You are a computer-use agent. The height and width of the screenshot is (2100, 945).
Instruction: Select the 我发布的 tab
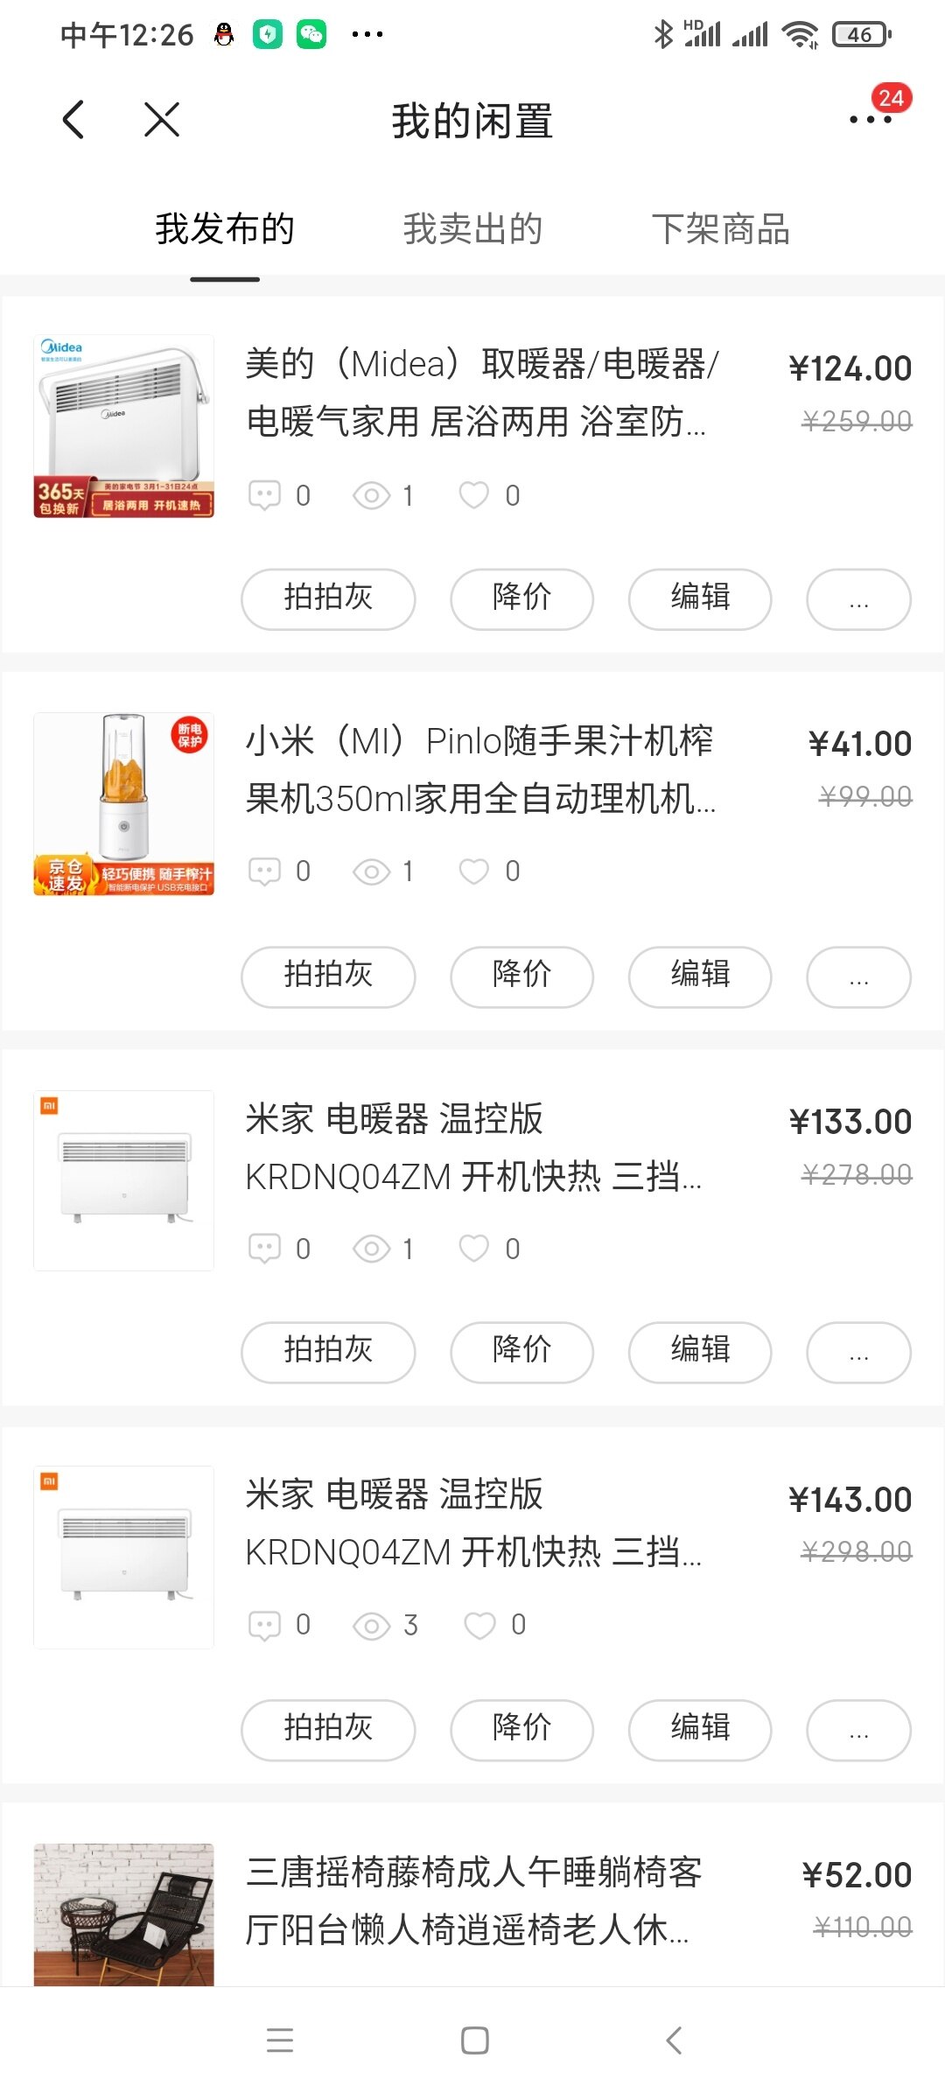point(225,229)
